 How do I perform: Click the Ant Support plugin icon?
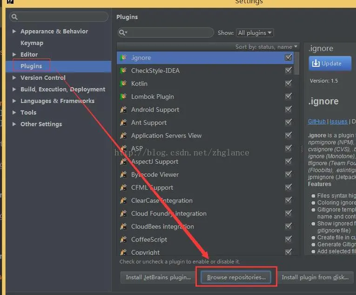[x=123, y=122]
